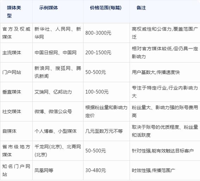200x181 pixels.
Task: Select the 相对官方媒体较低 remark cell
Action: pos(165,53)
